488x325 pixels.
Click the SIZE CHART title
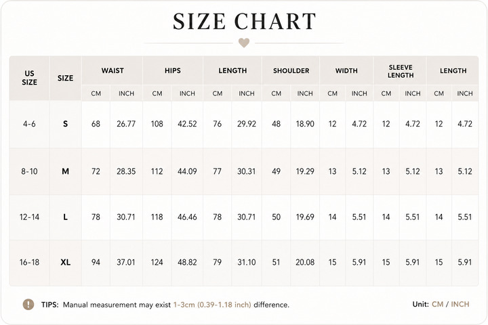[245, 21]
